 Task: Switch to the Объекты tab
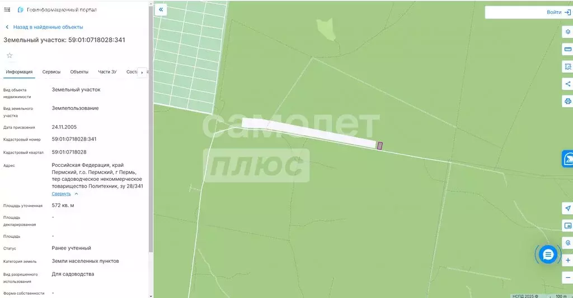pos(79,72)
